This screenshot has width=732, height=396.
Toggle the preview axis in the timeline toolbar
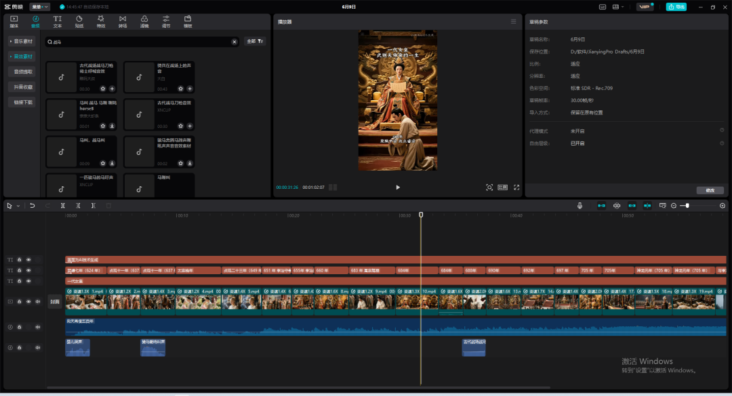[x=647, y=206]
